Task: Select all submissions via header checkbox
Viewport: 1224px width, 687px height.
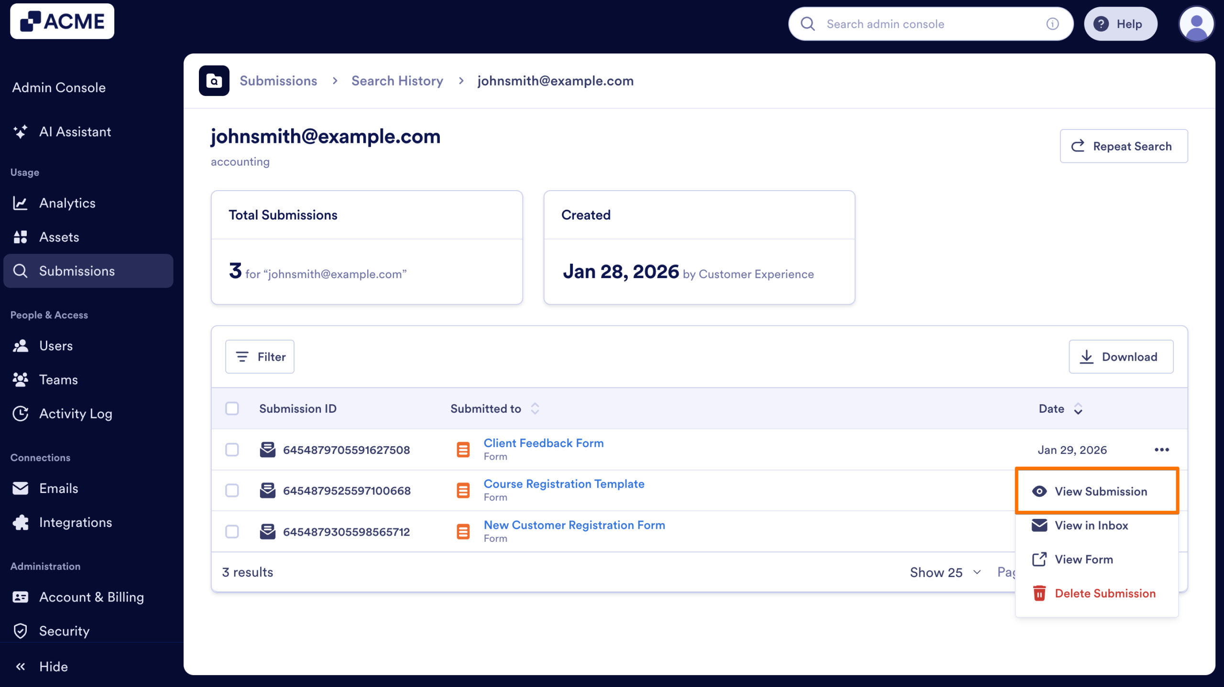Action: click(232, 408)
